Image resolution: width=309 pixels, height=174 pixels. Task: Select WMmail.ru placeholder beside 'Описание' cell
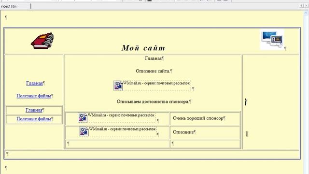click(118, 131)
